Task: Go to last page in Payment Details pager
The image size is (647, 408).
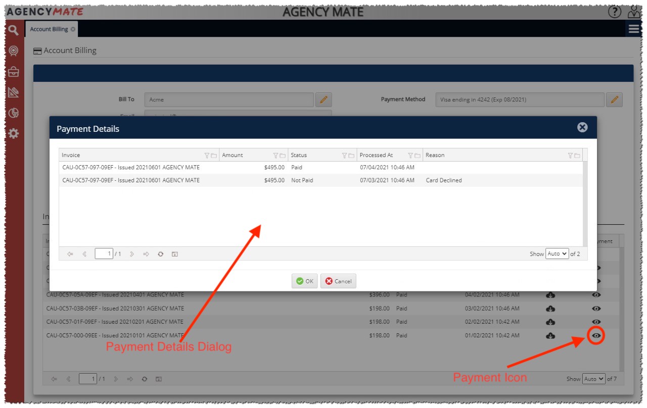Action: coord(146,254)
